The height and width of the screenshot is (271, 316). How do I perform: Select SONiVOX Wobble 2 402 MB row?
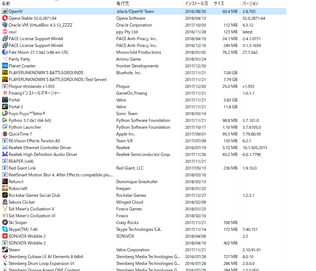[143, 243]
